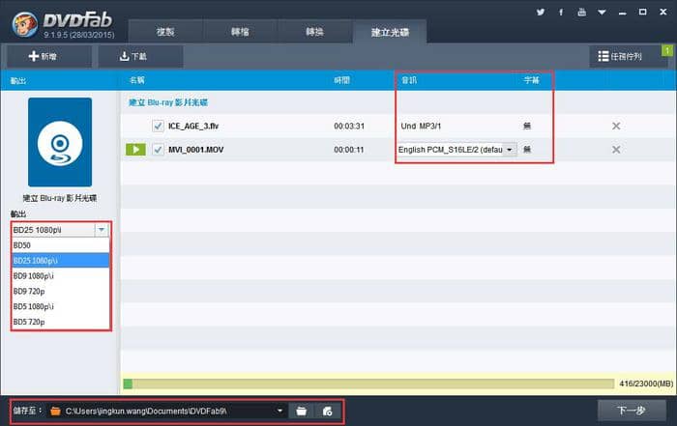This screenshot has height=426, width=677.
Task: Click the DVDFab mascot logo
Action: (24, 24)
